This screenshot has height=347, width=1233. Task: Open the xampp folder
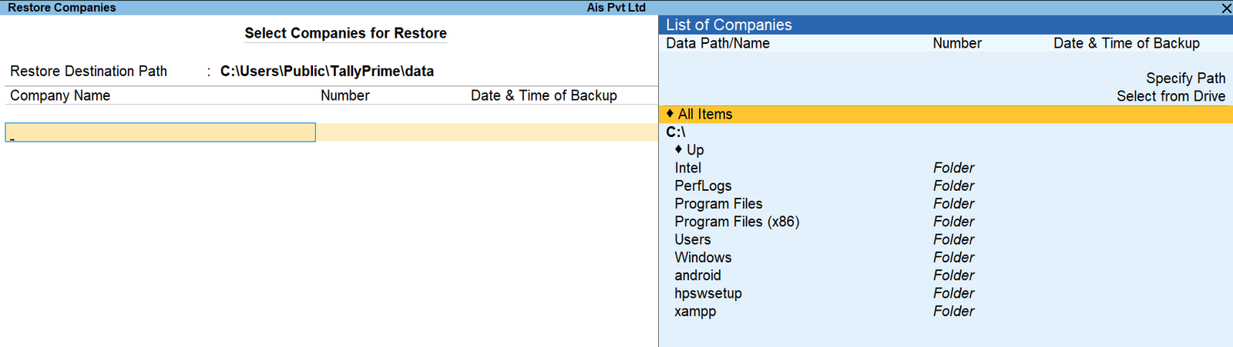pyautogui.click(x=695, y=312)
